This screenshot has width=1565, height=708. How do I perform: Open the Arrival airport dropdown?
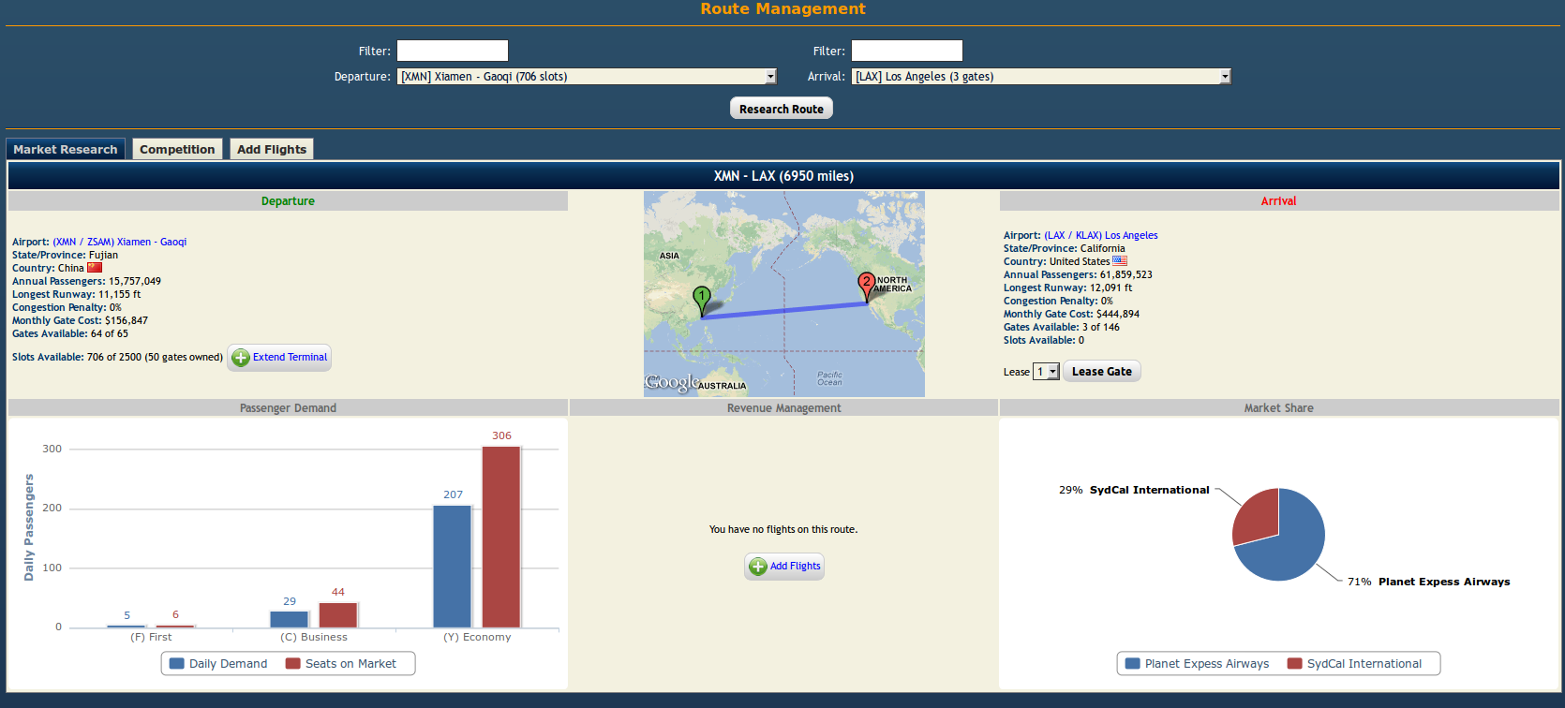[1041, 77]
